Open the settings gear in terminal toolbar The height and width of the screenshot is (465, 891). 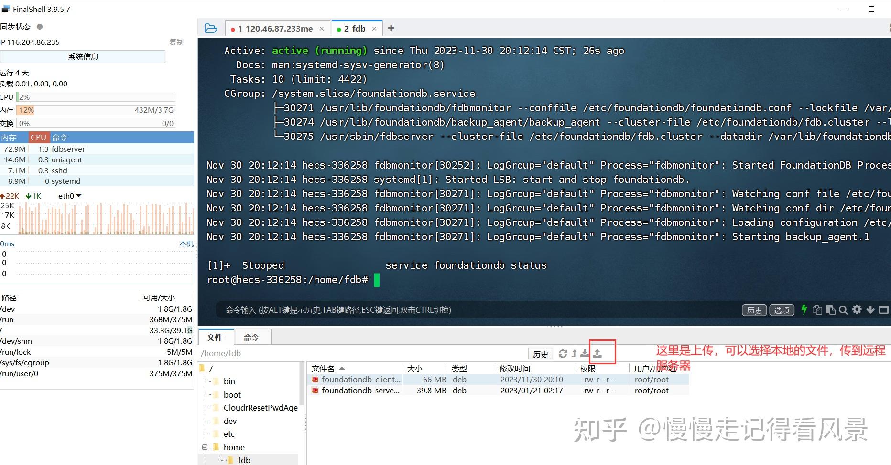(x=857, y=310)
